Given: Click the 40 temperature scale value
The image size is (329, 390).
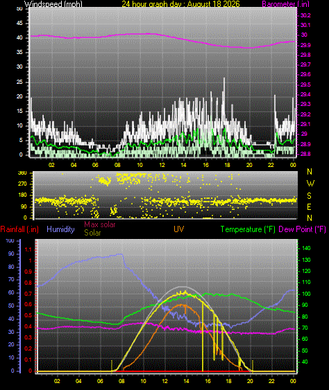Looking at the screenshot, I should [x=305, y=362].
